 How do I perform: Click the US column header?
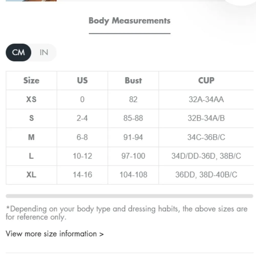pyautogui.click(x=82, y=80)
